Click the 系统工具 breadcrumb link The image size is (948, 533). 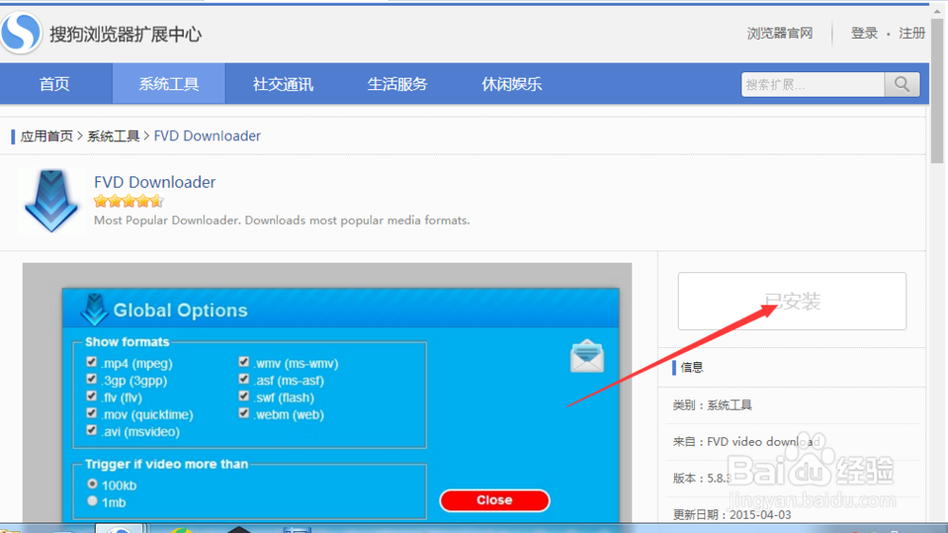click(113, 137)
